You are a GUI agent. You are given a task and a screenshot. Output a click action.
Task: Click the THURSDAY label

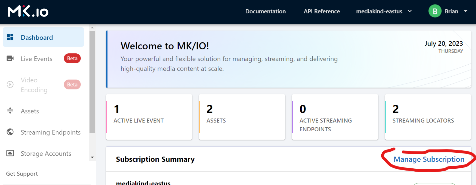click(451, 51)
